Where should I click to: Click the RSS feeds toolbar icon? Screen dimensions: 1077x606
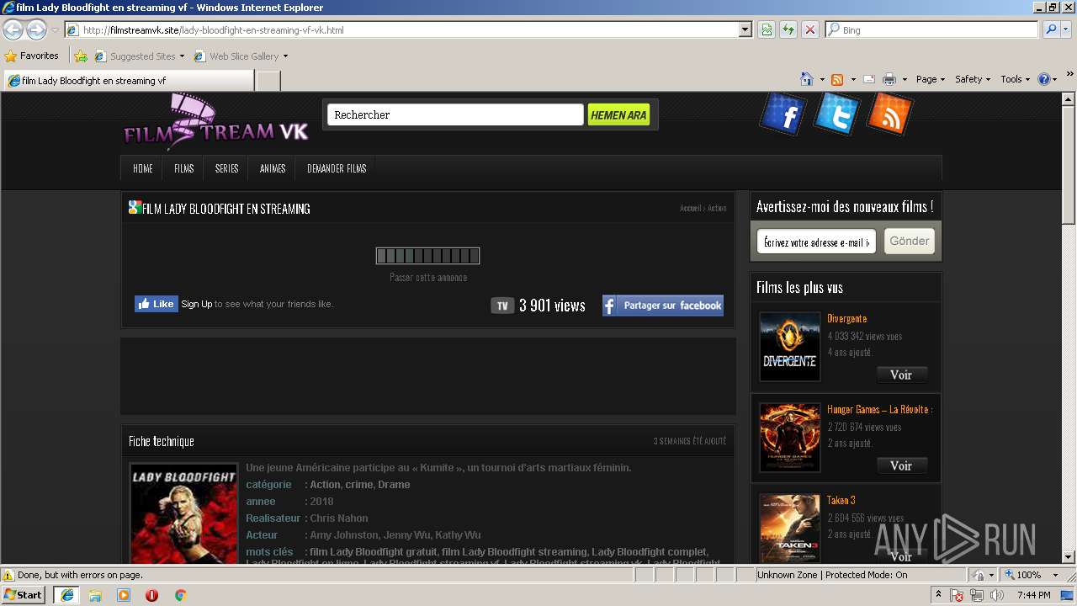pyautogui.click(x=837, y=79)
